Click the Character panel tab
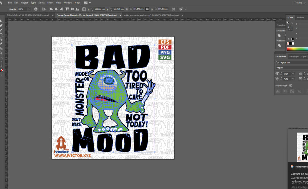This screenshot has height=189, width=308. coord(282,57)
